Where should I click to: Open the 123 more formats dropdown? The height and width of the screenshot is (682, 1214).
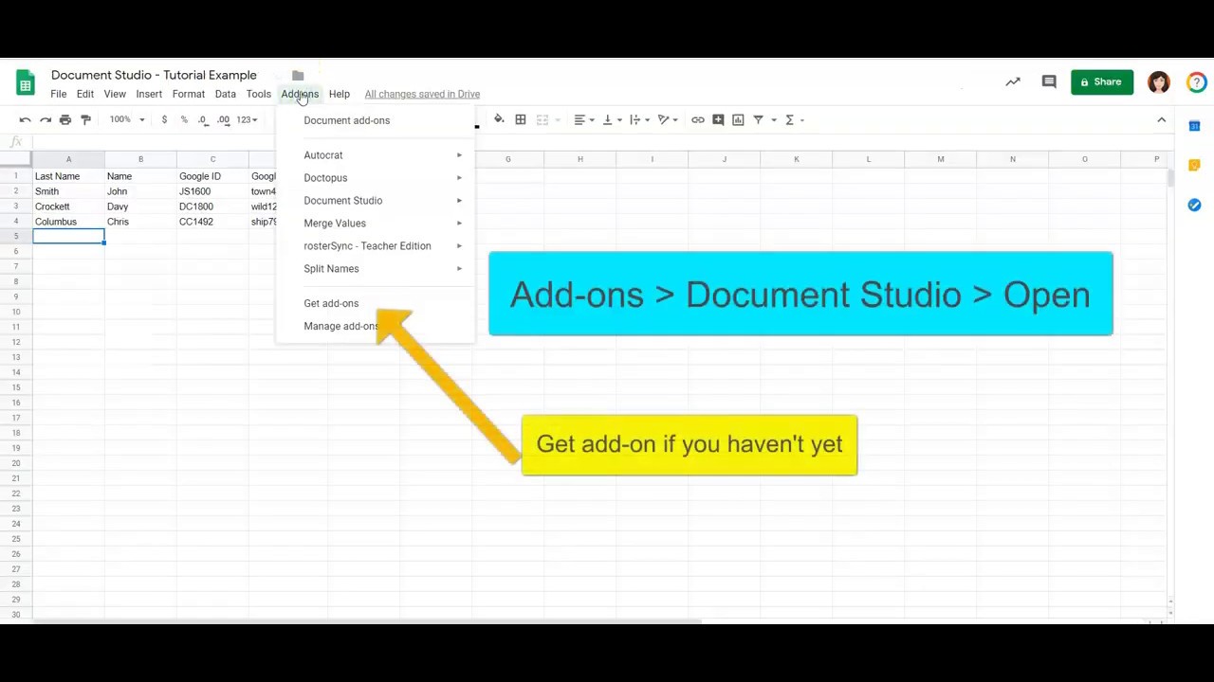(x=247, y=119)
